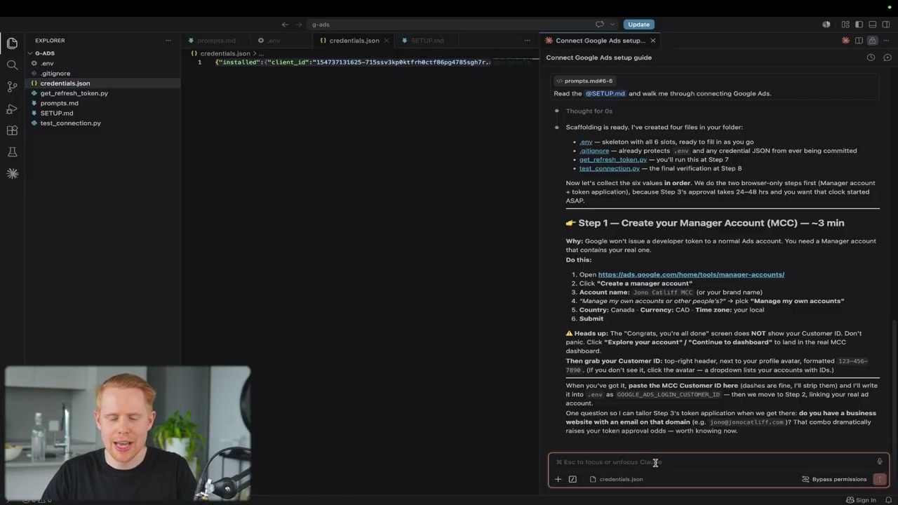
Task: Focus the Claude message input field
Action: 713,462
